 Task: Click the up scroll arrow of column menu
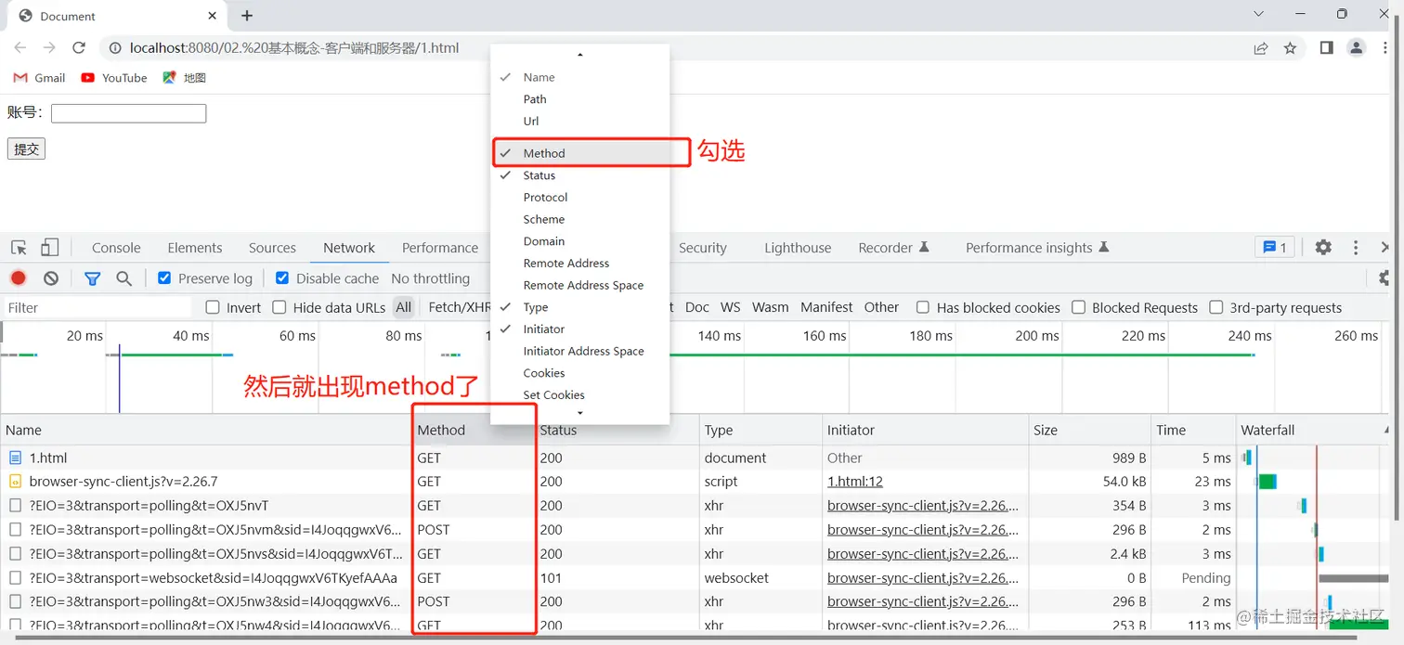(x=580, y=55)
